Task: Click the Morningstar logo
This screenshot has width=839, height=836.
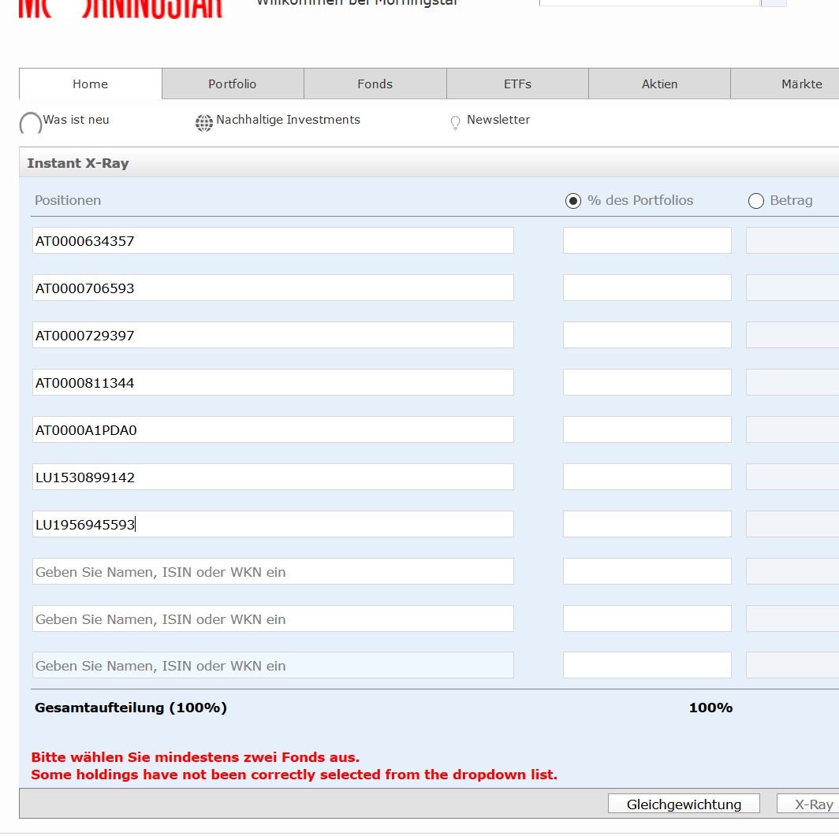Action: [121, 9]
